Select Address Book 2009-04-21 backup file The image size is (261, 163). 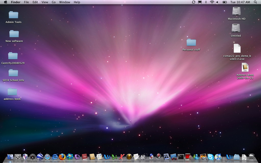pyautogui.click(x=245, y=71)
